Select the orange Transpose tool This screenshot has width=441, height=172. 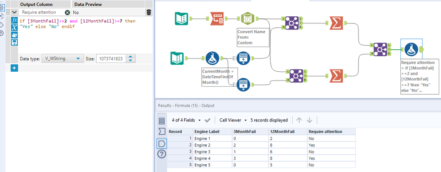click(x=217, y=19)
